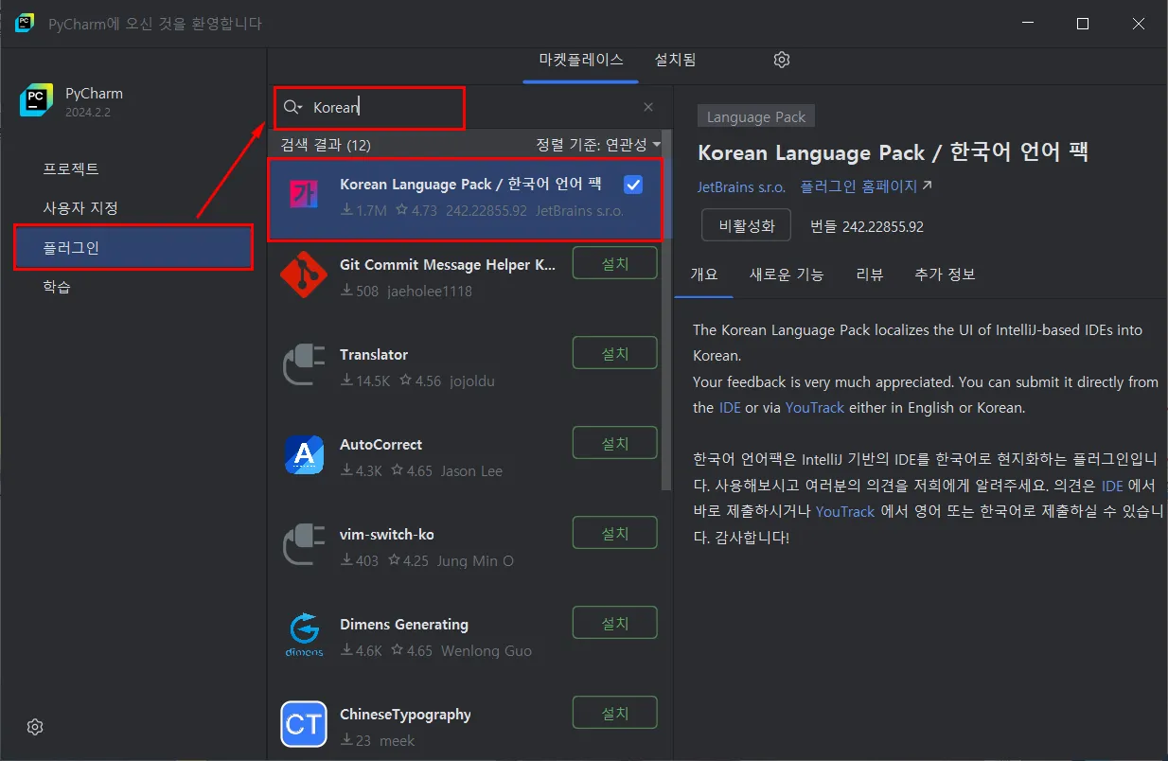The width and height of the screenshot is (1168, 761).
Task: Select the 개요 tab in plugin details
Action: coord(704,274)
